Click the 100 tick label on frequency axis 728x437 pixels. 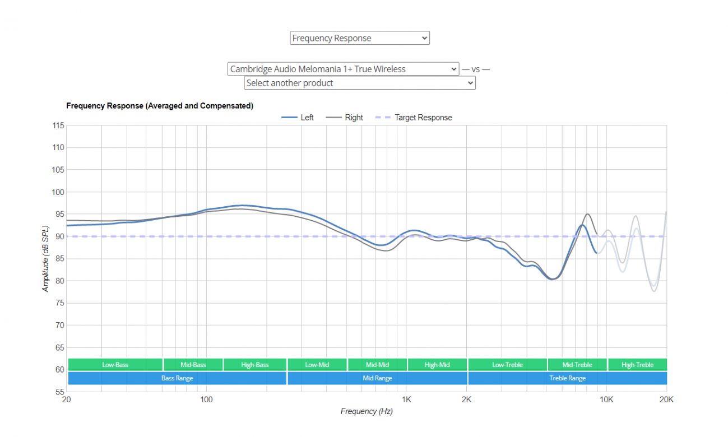pos(206,399)
